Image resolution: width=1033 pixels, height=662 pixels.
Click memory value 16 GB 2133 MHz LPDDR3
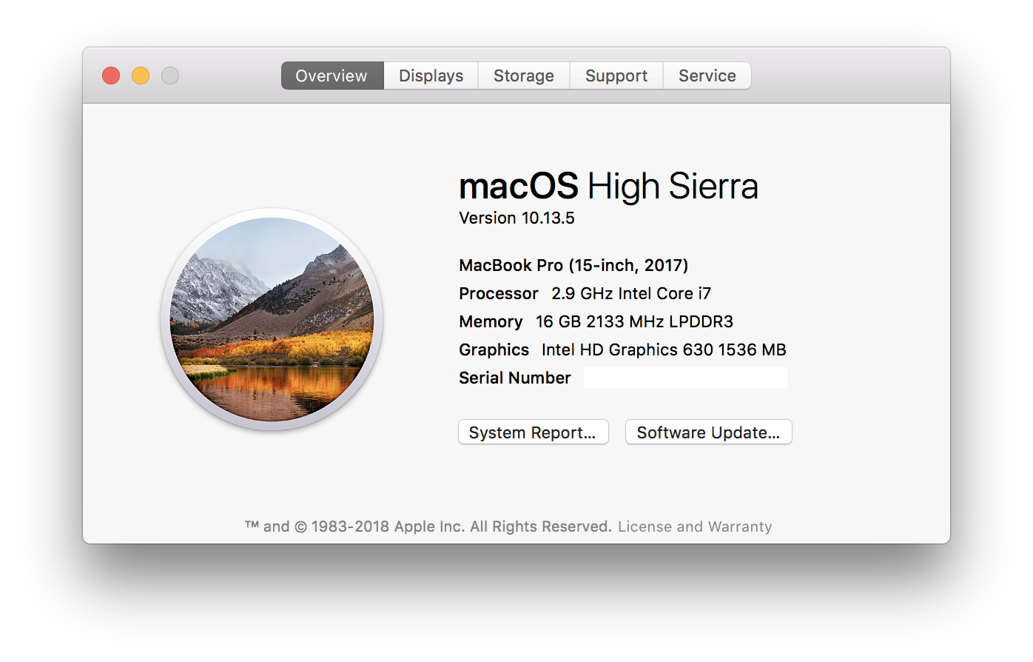pyautogui.click(x=634, y=321)
